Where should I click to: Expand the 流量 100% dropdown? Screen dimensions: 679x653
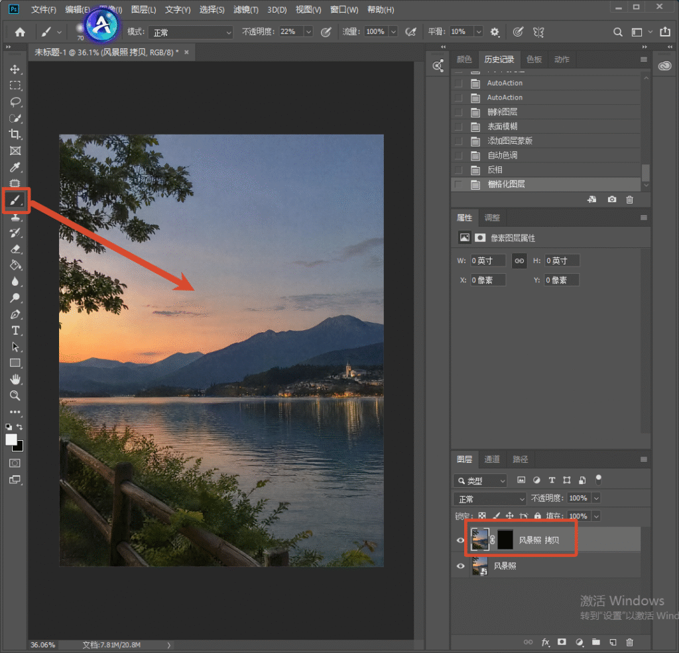point(393,32)
